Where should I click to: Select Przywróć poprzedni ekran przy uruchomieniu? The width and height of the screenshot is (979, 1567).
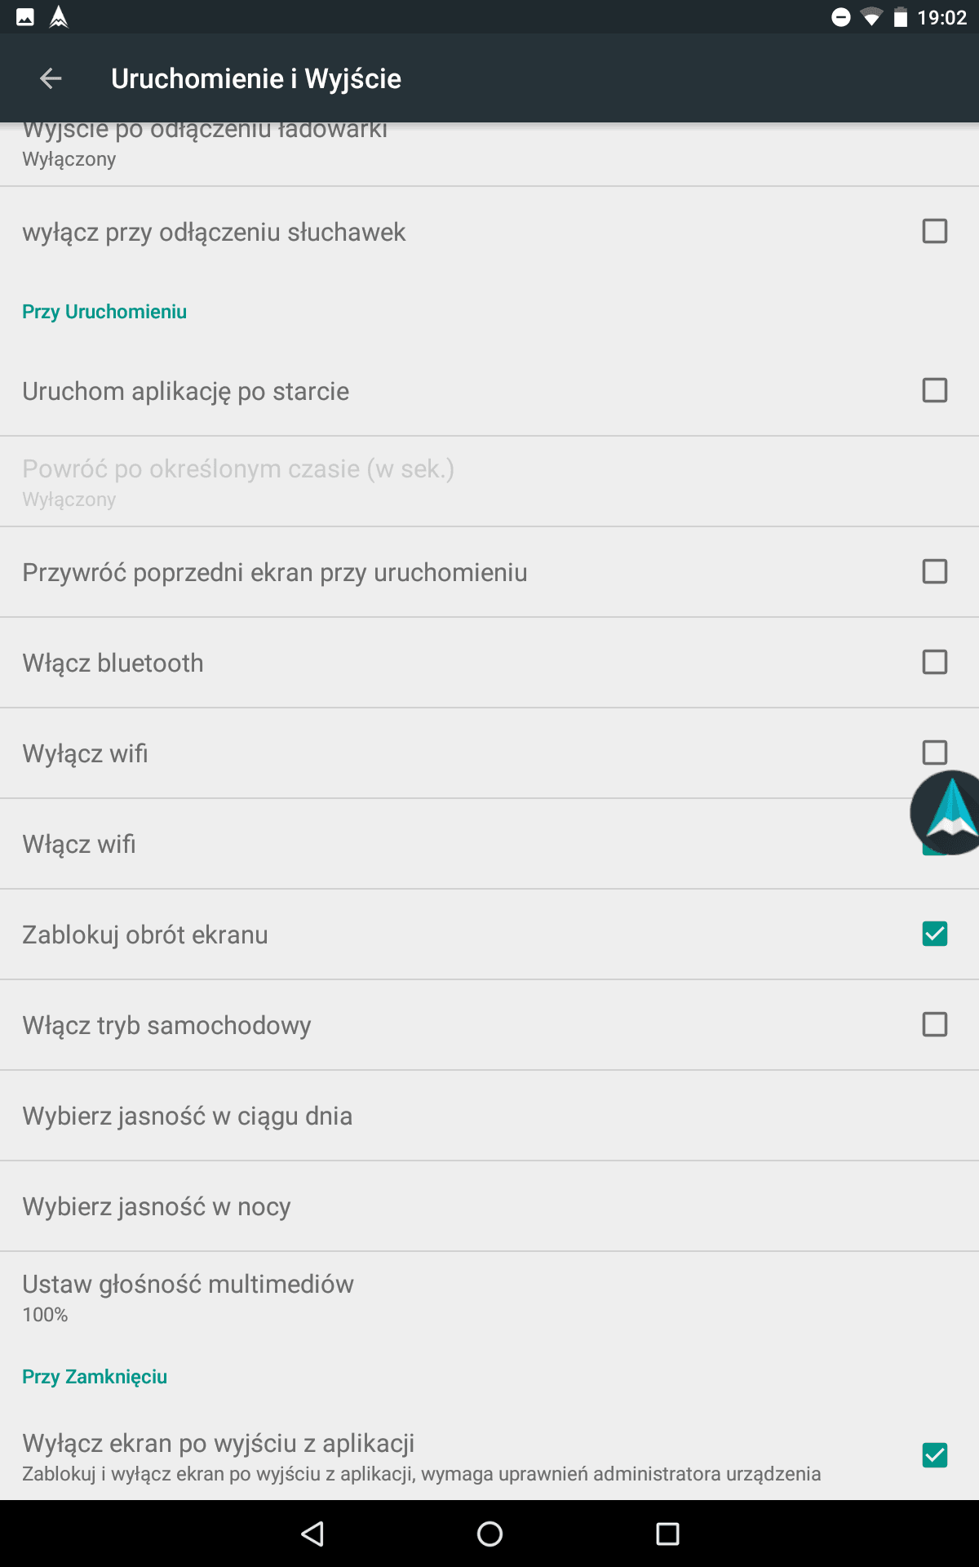(x=489, y=572)
